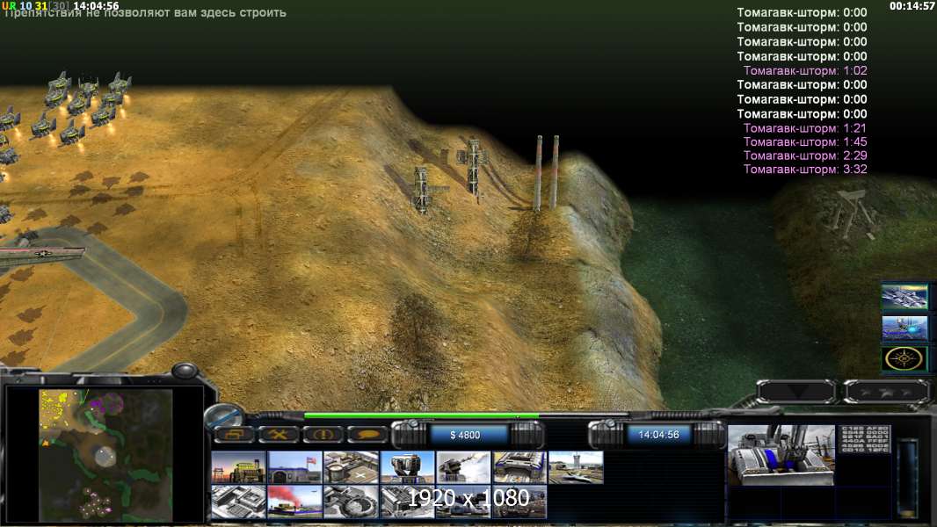Click the Томагавк-шторм: 1:45 timer
Image resolution: width=937 pixels, height=527 pixels.
coord(805,141)
